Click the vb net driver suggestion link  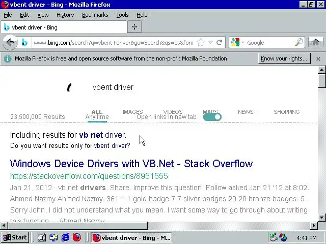tap(102, 135)
